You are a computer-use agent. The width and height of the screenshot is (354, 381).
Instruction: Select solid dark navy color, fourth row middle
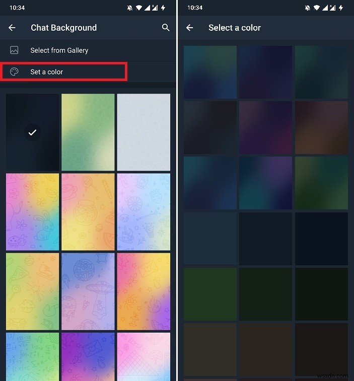point(266,239)
